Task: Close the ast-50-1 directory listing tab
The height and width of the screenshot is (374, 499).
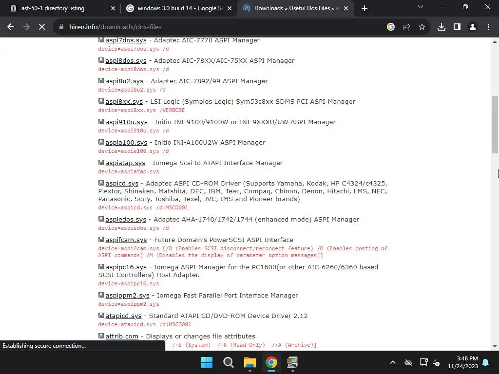Action: click(113, 9)
